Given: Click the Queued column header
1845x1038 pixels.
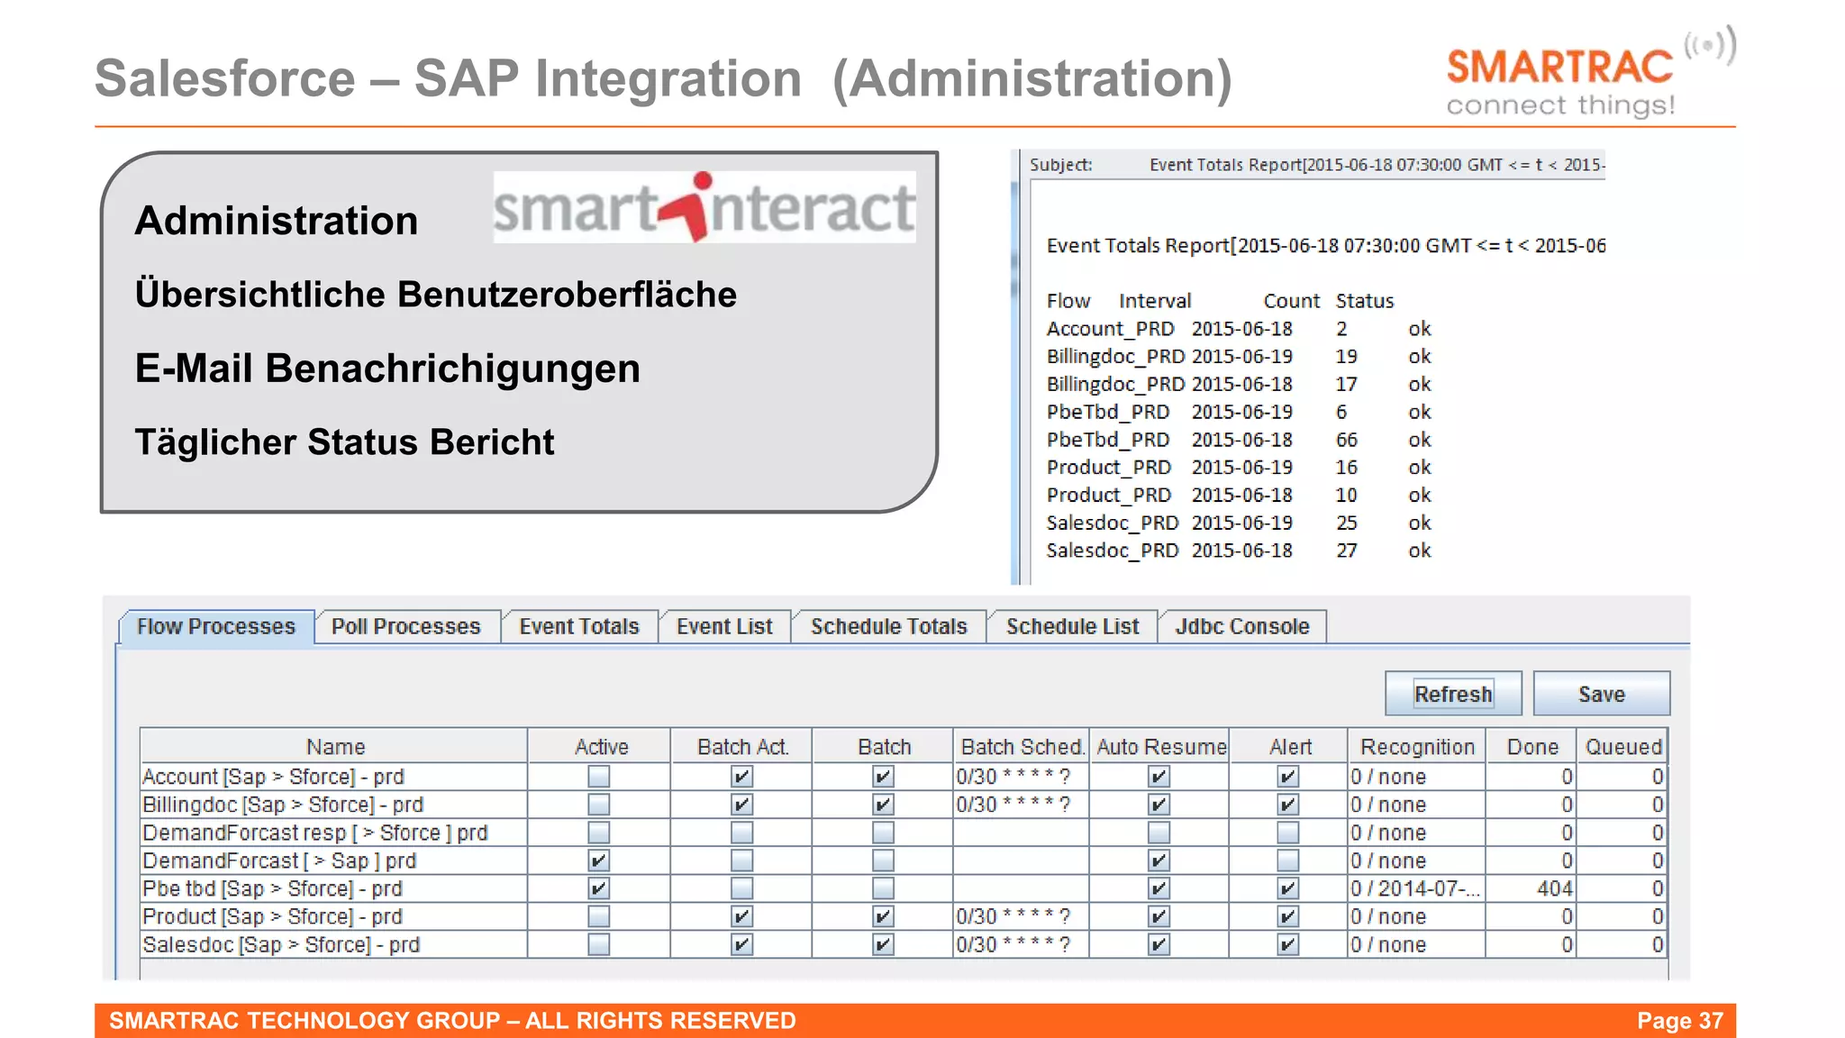Looking at the screenshot, I should [1622, 746].
